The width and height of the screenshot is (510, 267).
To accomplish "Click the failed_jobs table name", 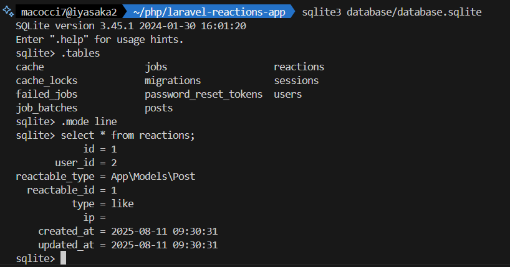I will click(x=47, y=94).
